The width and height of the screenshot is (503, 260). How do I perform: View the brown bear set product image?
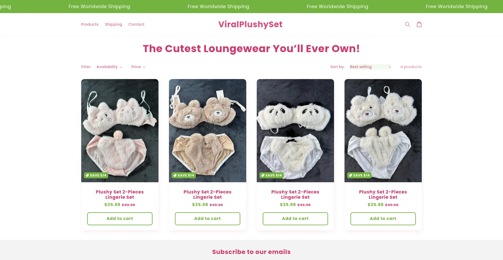pyautogui.click(x=207, y=131)
